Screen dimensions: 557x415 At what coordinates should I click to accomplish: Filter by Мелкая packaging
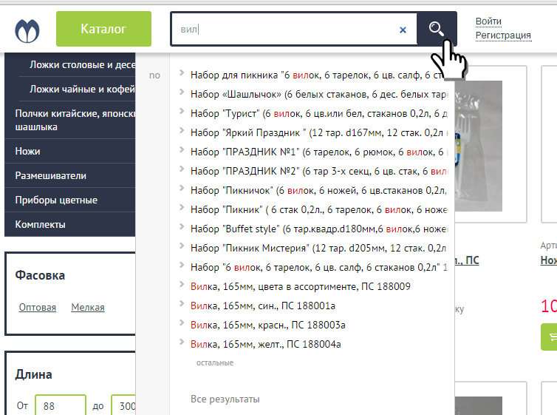(88, 307)
